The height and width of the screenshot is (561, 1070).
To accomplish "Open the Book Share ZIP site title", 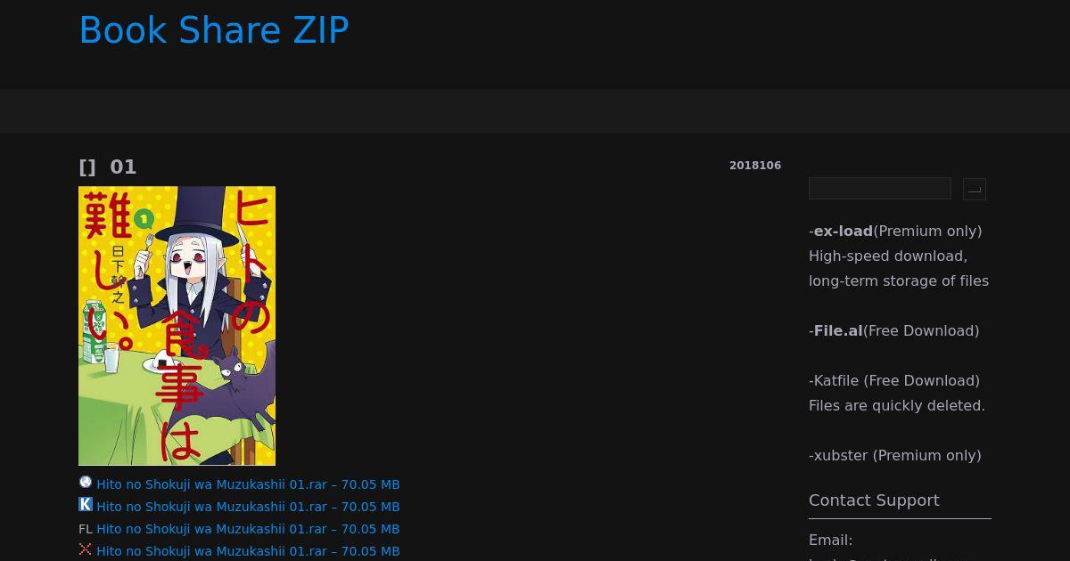I will 214,30.
